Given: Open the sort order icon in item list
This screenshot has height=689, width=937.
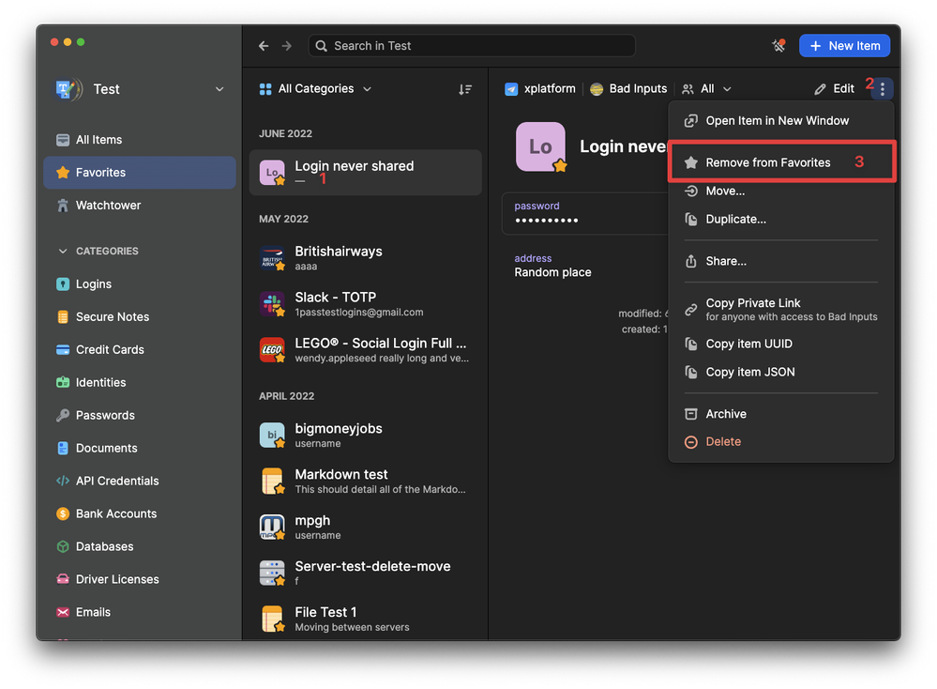Looking at the screenshot, I should coord(465,89).
